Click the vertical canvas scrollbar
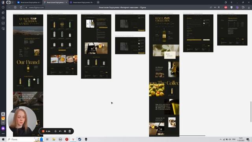 click(x=251, y=112)
